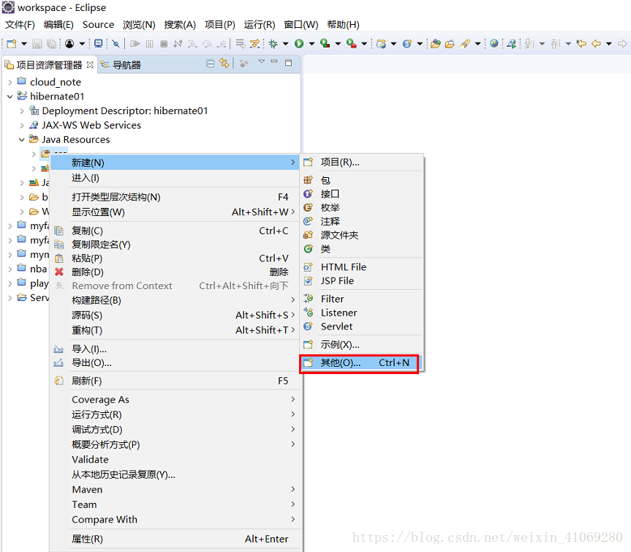Click the Forward navigation arrow icon

pos(622,43)
